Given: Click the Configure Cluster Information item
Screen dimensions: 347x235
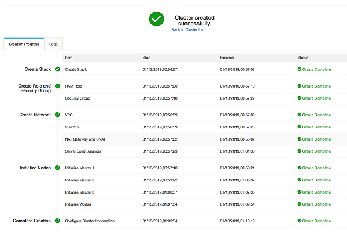Looking at the screenshot, I should click(90, 221).
